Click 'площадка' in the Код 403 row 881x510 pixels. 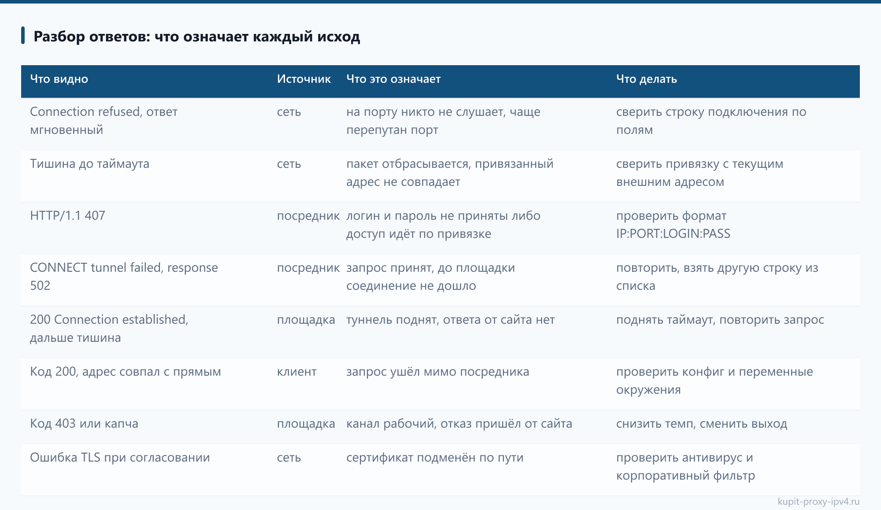tap(306, 424)
